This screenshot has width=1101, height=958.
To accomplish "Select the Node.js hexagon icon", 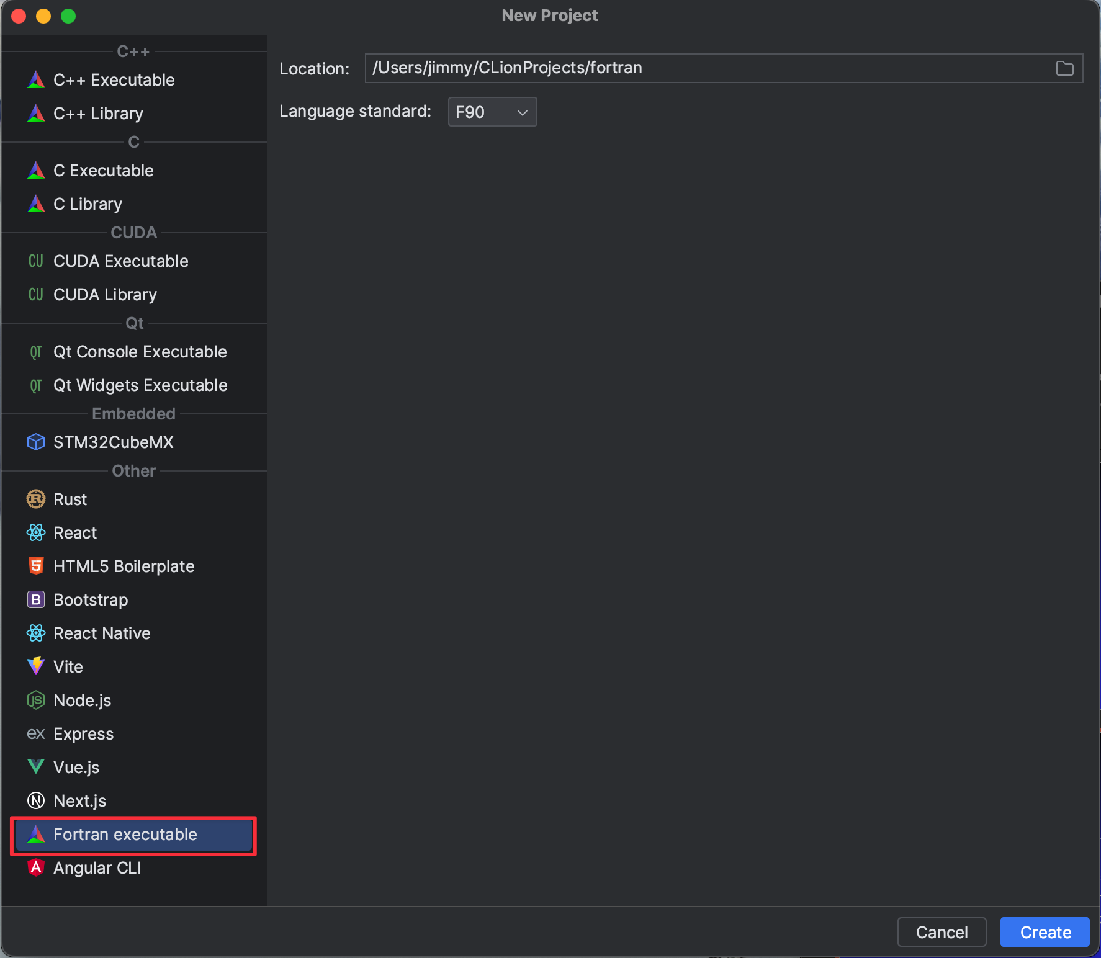I will [36, 700].
